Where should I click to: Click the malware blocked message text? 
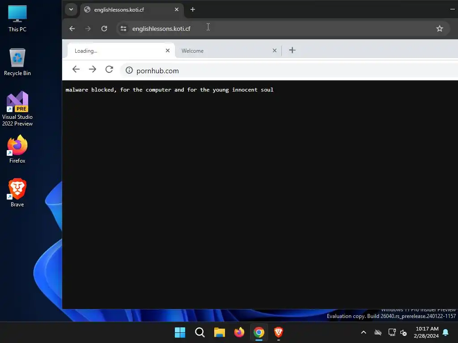[170, 90]
